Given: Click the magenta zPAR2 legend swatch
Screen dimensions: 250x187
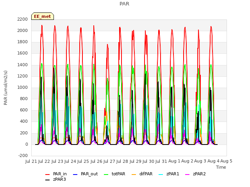Looking at the screenshot, I should tap(187, 175).
